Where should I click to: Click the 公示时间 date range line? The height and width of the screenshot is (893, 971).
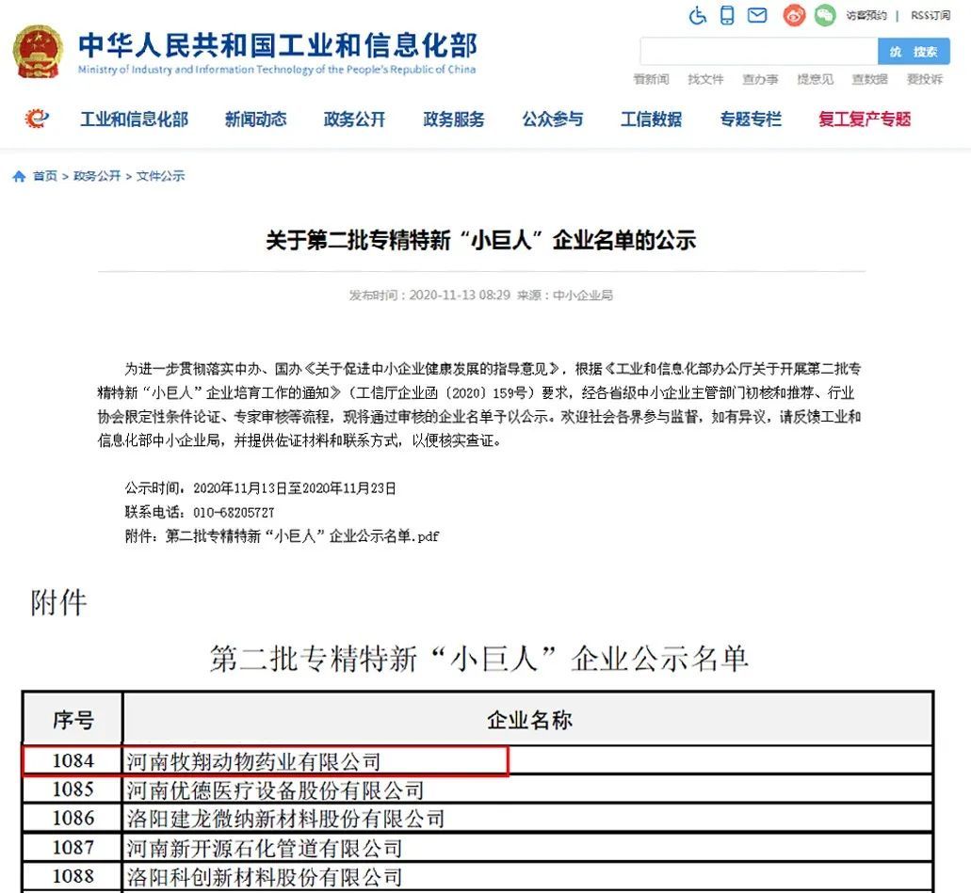click(x=261, y=488)
